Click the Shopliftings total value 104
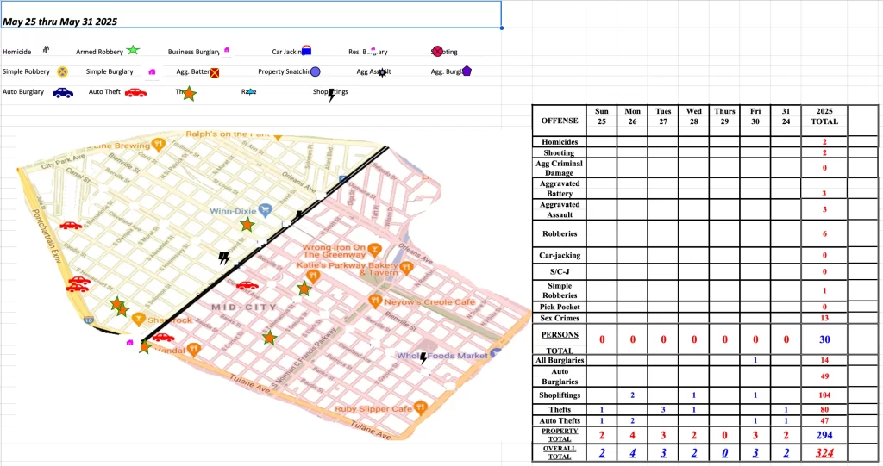883x466 pixels. (824, 395)
